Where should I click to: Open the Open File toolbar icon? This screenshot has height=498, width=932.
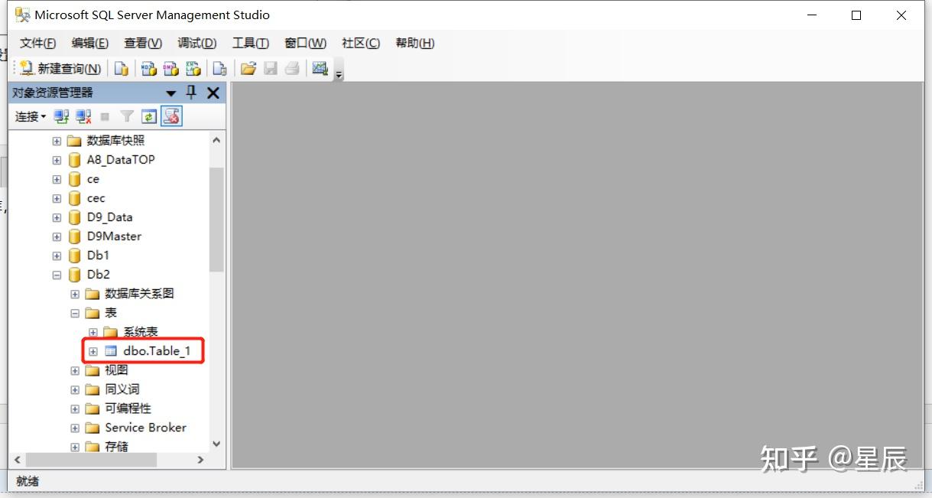coord(248,69)
